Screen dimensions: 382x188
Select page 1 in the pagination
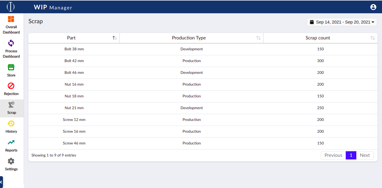[x=351, y=155]
